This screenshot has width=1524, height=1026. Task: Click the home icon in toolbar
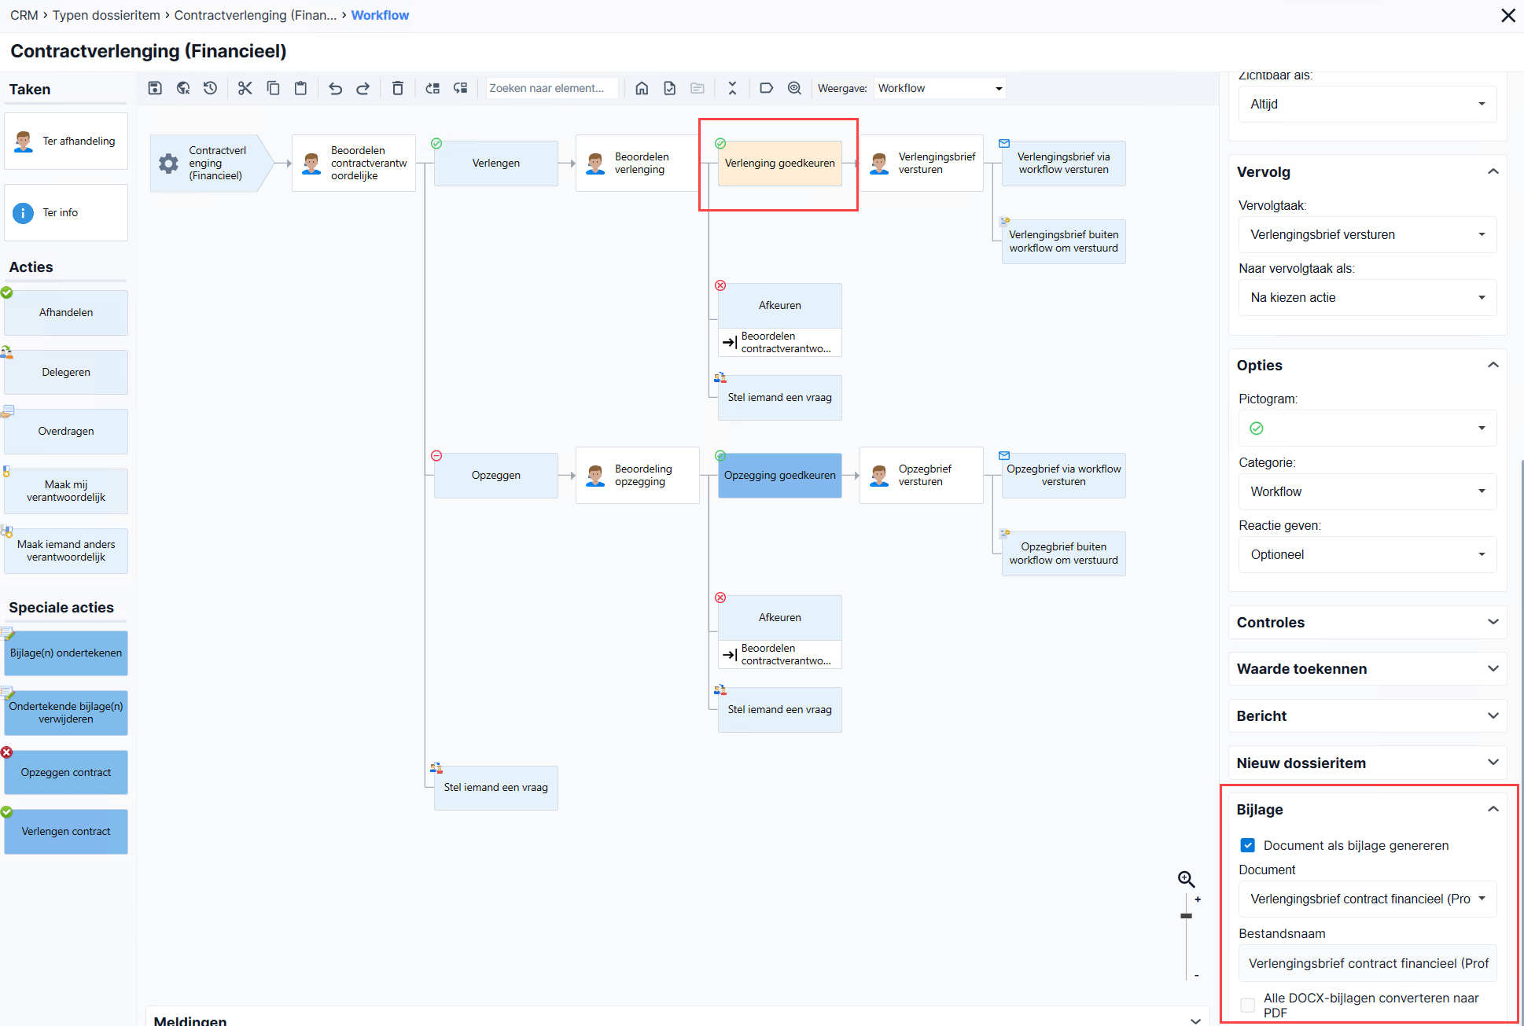click(642, 88)
